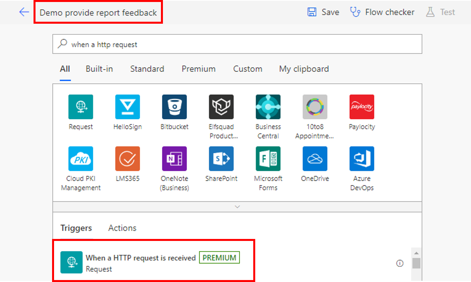
Task: Go back using the arrow
Action: [24, 12]
